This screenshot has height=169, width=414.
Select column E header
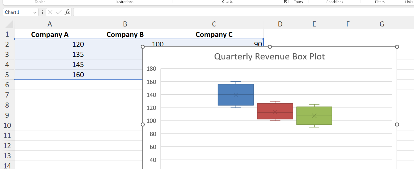click(x=314, y=24)
